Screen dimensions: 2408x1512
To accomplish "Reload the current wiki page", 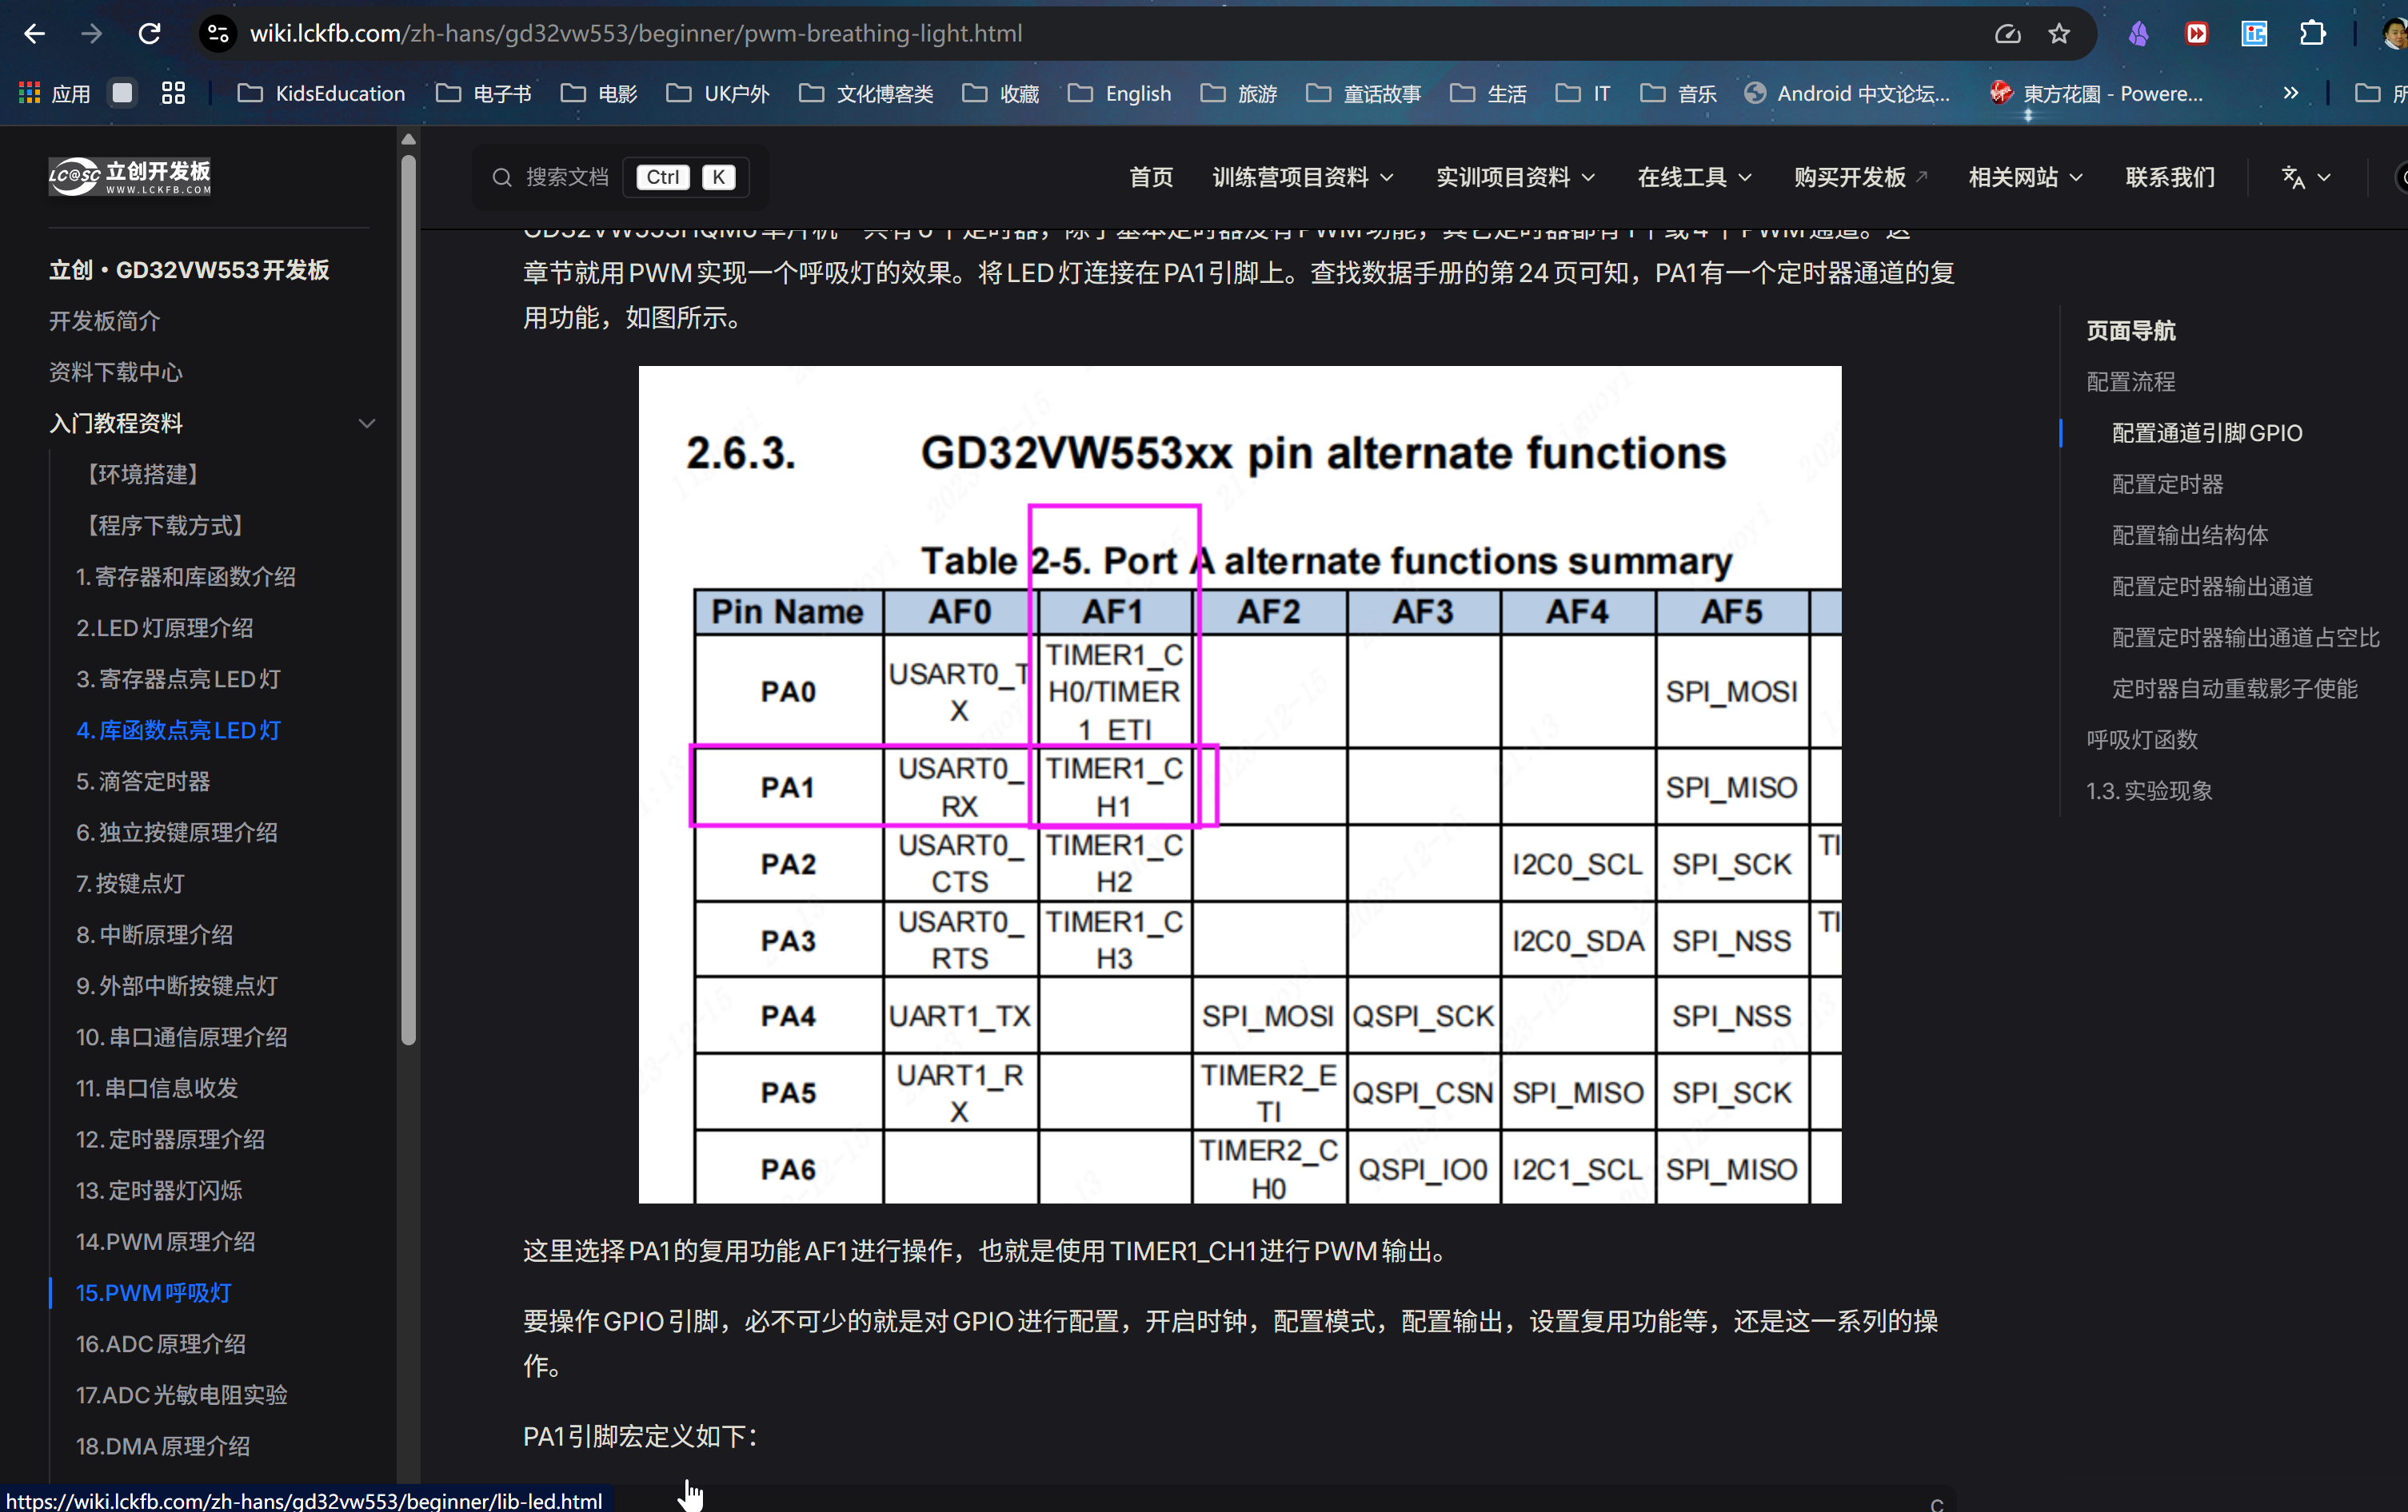I will [x=150, y=34].
